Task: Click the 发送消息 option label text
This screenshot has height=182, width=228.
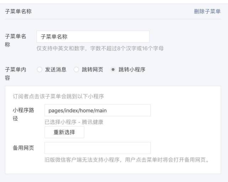Action: click(55, 70)
